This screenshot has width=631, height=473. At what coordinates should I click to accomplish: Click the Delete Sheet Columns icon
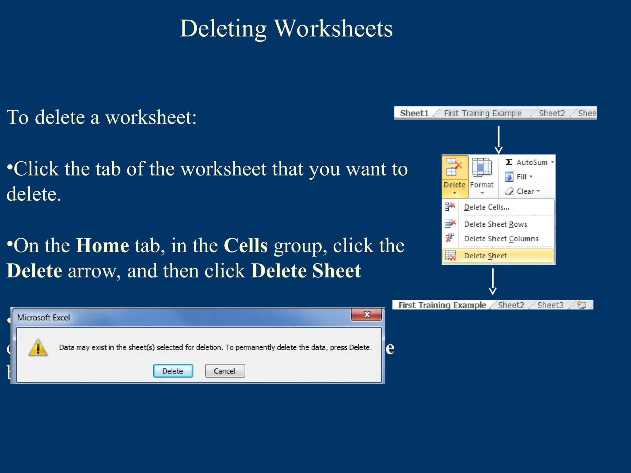click(450, 238)
